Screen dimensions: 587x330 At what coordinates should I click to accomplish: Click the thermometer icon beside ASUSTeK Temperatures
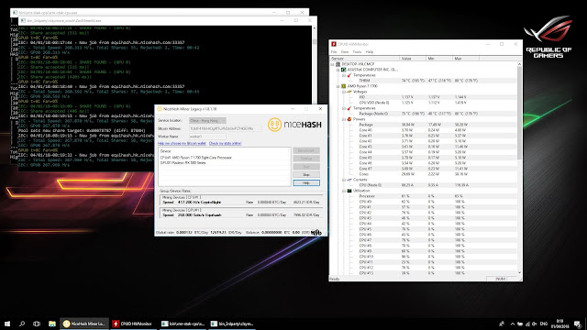point(349,75)
